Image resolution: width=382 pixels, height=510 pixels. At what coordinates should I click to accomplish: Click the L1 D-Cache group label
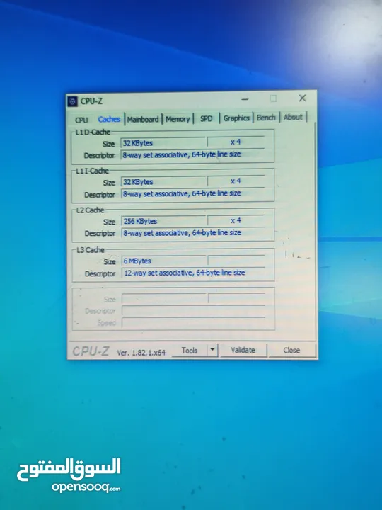tap(93, 132)
